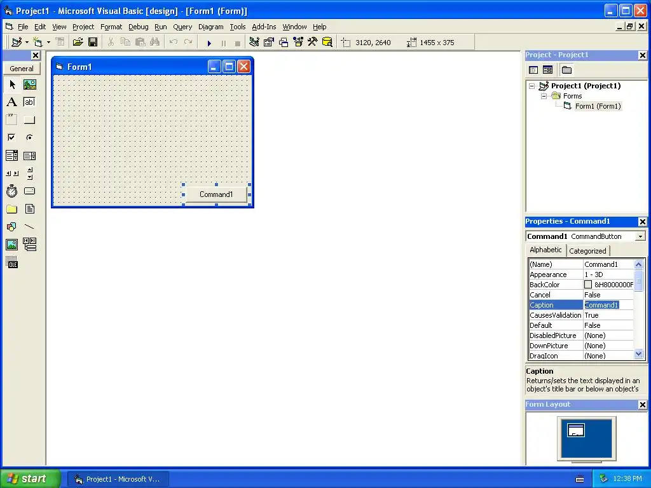
Task: Select the Frame control tool
Action: pos(12,120)
